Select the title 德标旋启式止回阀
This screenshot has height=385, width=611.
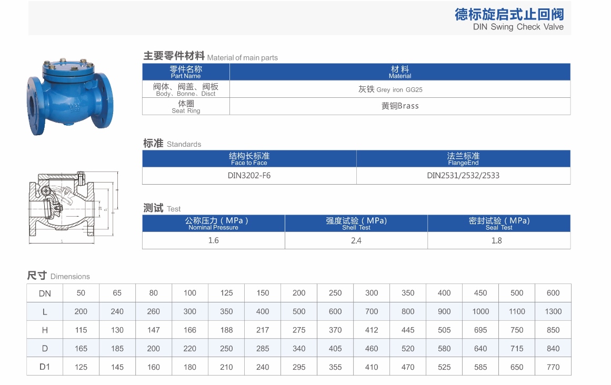point(509,13)
